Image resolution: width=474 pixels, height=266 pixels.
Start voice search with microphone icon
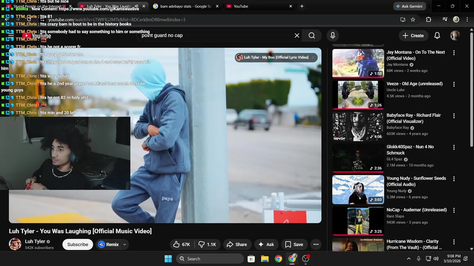pos(333,35)
